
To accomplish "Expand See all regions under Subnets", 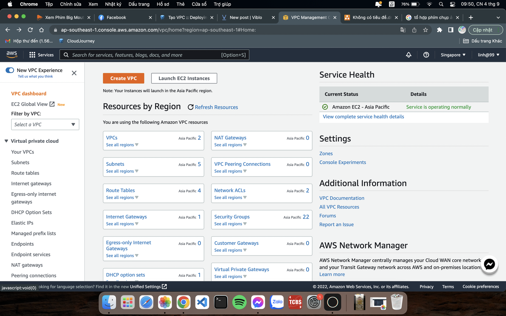I will pos(122,171).
